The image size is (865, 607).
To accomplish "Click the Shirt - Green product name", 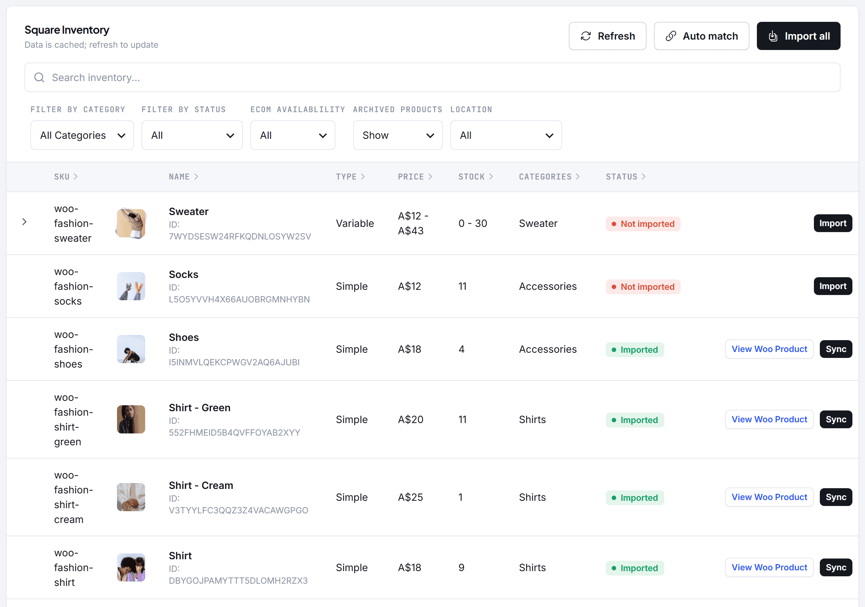I will tap(200, 408).
